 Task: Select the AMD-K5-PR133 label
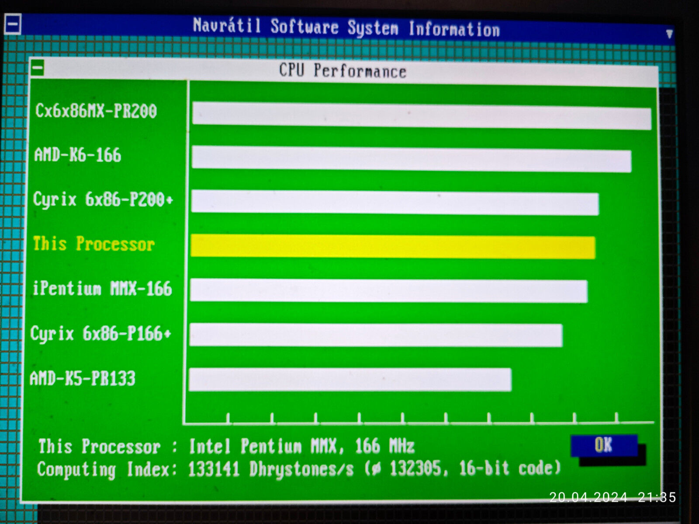click(83, 378)
